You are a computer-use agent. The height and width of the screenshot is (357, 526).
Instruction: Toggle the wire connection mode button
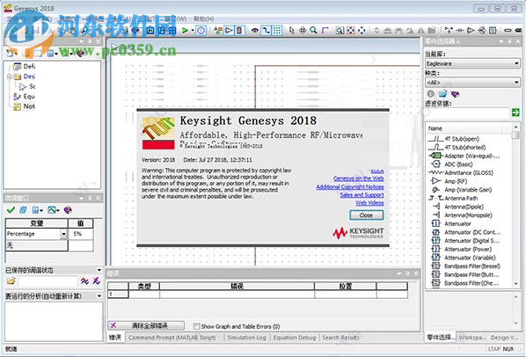coord(266,31)
